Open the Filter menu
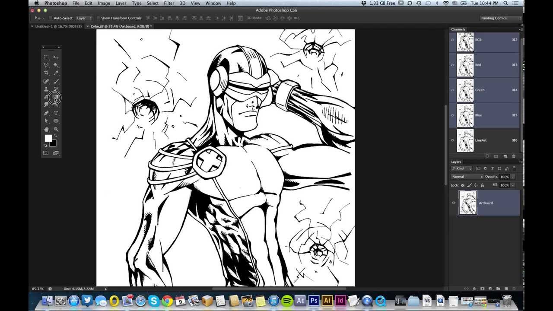Screen dimensions: 553x311 169,3
